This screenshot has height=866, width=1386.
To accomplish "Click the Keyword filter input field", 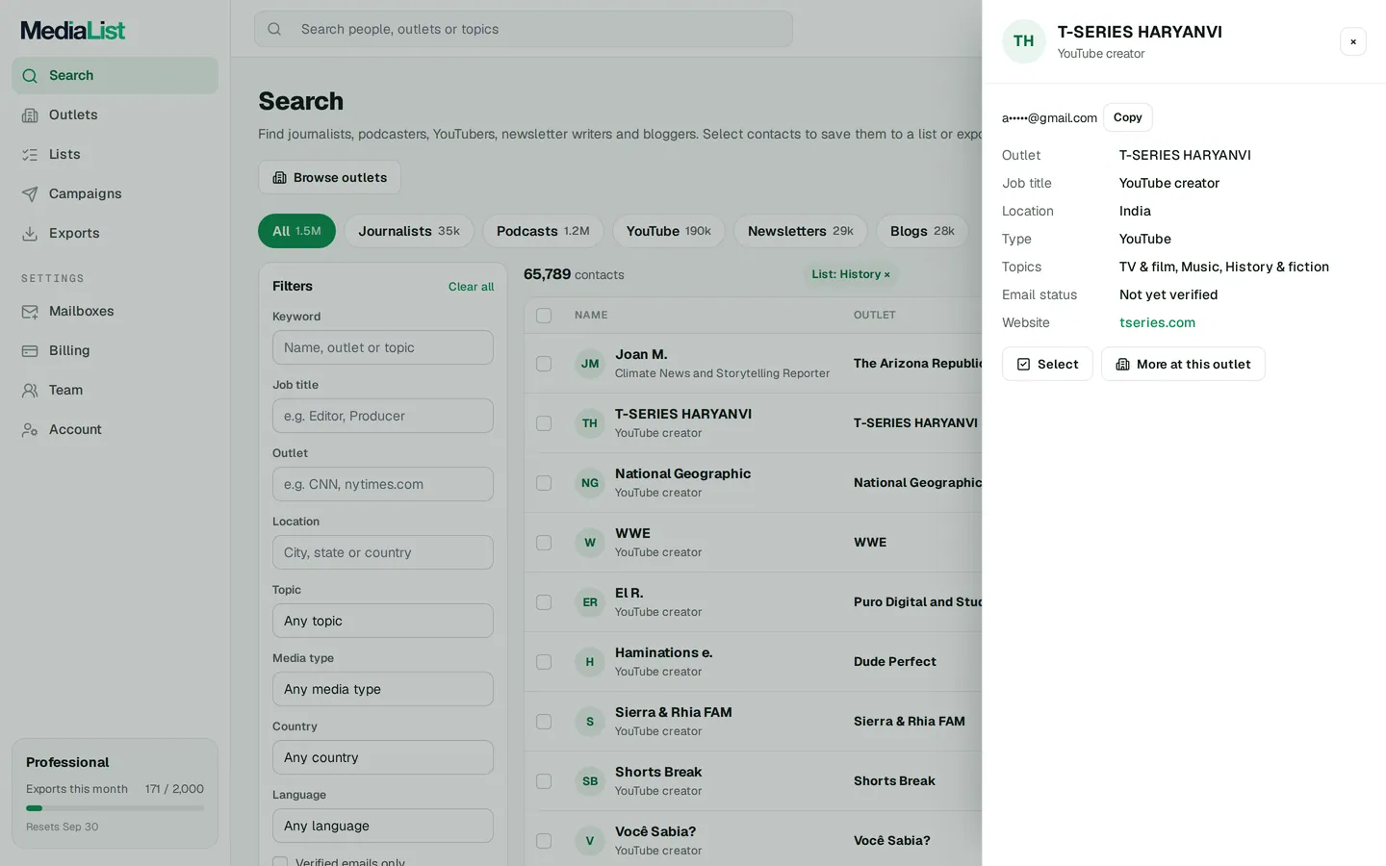I will click(383, 347).
